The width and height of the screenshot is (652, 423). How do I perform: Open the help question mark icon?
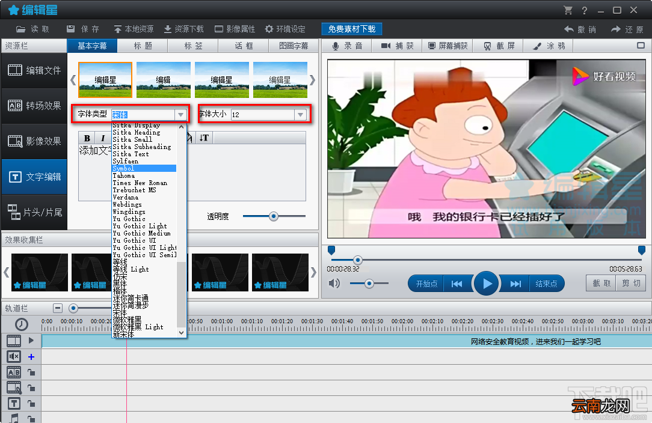585,10
